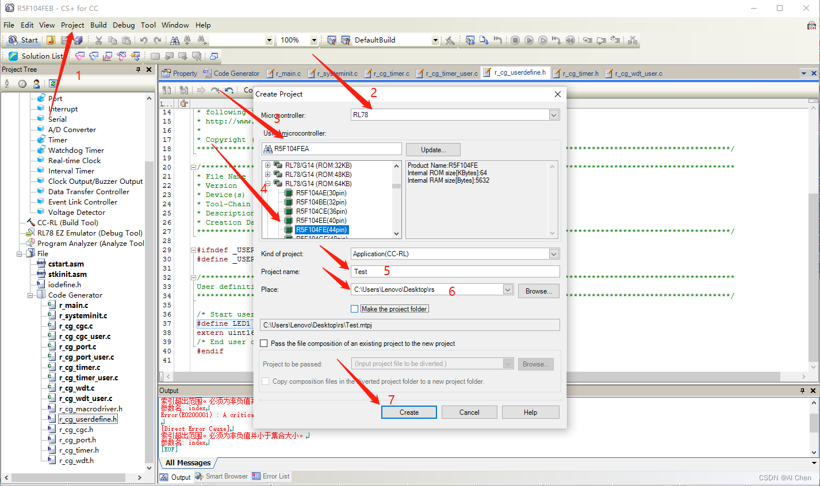The width and height of the screenshot is (820, 486).
Task: Click the microcontroller search field R5F104FEA
Action: [x=332, y=149]
